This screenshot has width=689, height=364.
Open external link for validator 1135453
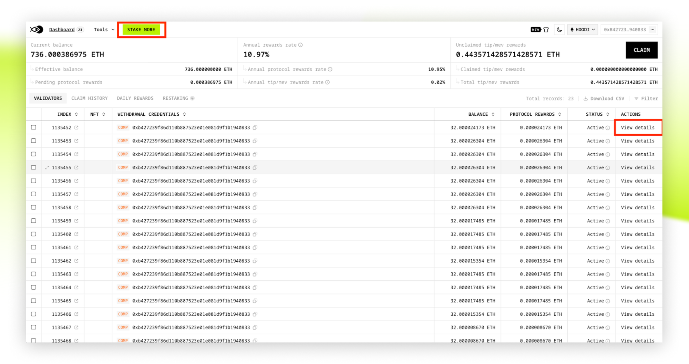click(76, 141)
